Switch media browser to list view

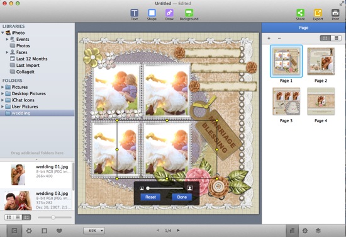[x=18, y=217]
